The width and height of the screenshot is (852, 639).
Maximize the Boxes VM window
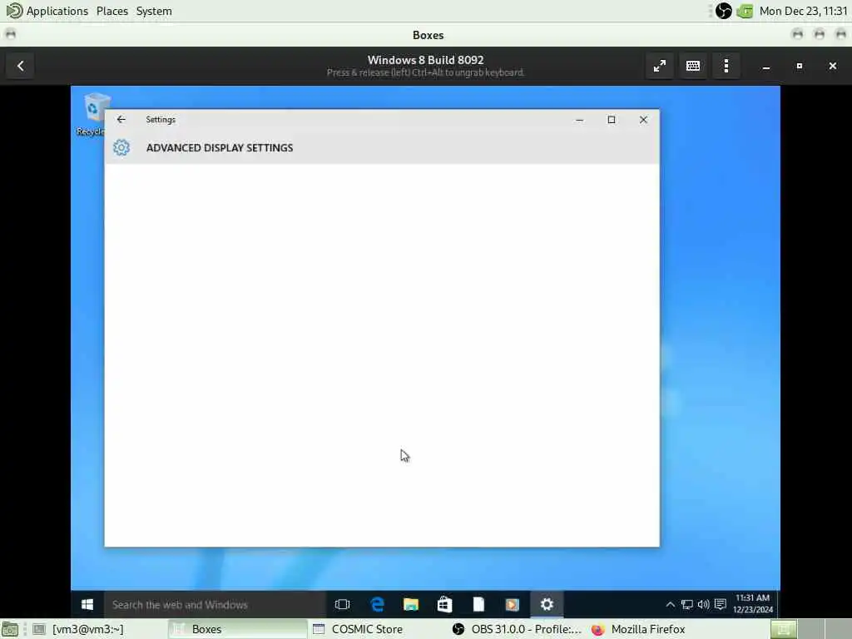pos(800,66)
